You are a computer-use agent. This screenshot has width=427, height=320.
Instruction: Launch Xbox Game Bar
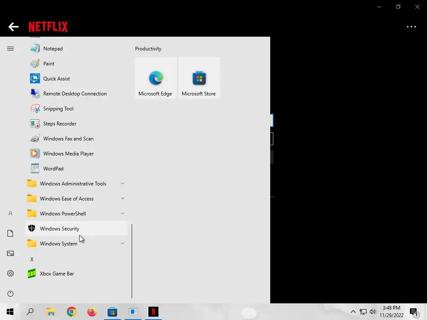coord(76,273)
